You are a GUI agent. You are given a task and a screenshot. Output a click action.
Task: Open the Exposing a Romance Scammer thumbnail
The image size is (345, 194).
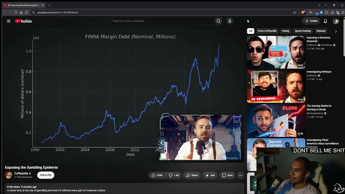click(x=276, y=52)
